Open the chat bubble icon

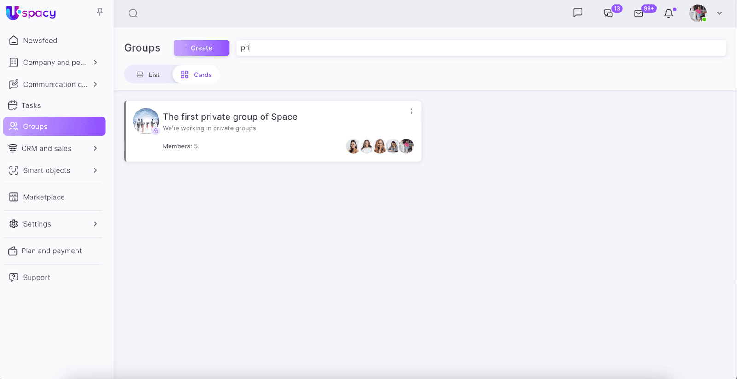pos(578,13)
